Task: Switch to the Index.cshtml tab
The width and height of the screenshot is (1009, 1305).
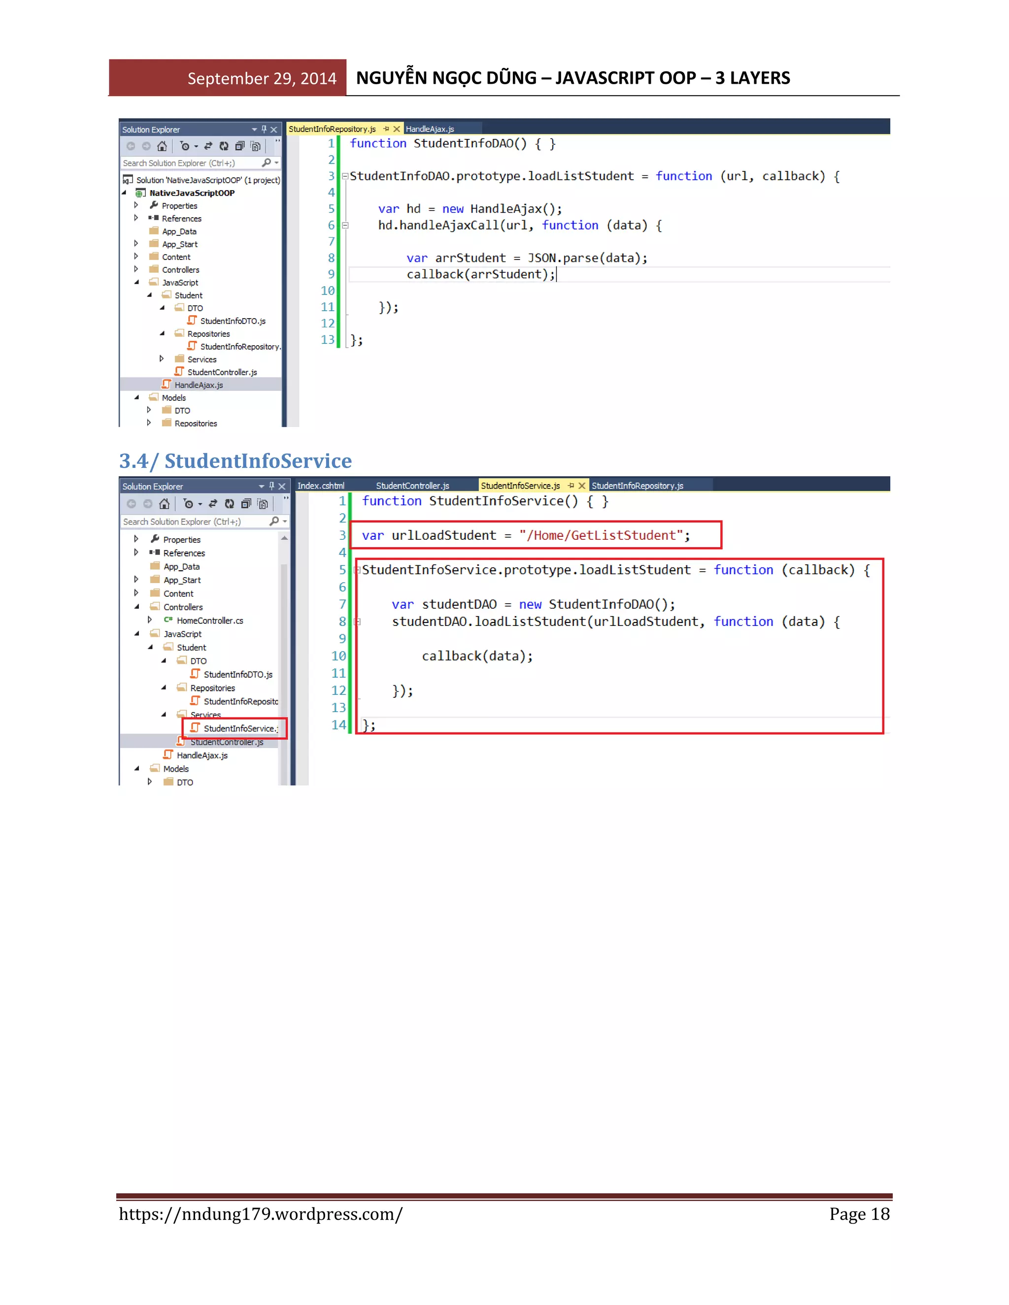Action: (x=321, y=486)
